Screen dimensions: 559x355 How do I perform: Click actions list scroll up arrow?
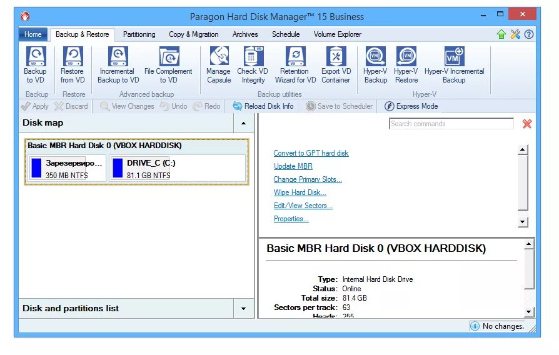(x=523, y=150)
